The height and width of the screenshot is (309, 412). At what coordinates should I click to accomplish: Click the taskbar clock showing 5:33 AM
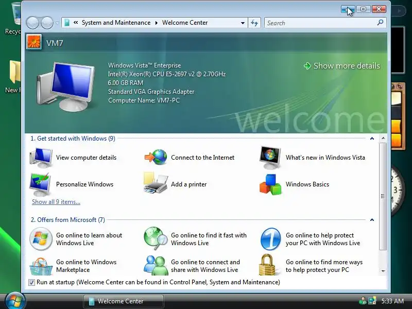(392, 301)
